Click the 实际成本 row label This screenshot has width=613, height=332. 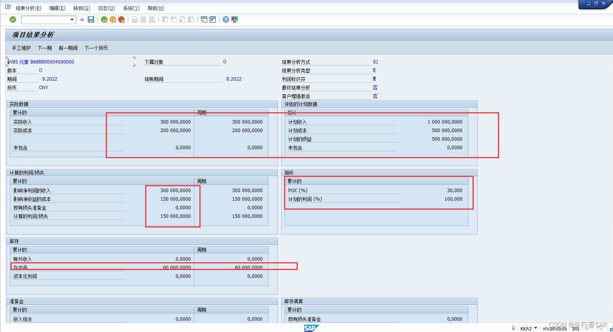click(23, 131)
